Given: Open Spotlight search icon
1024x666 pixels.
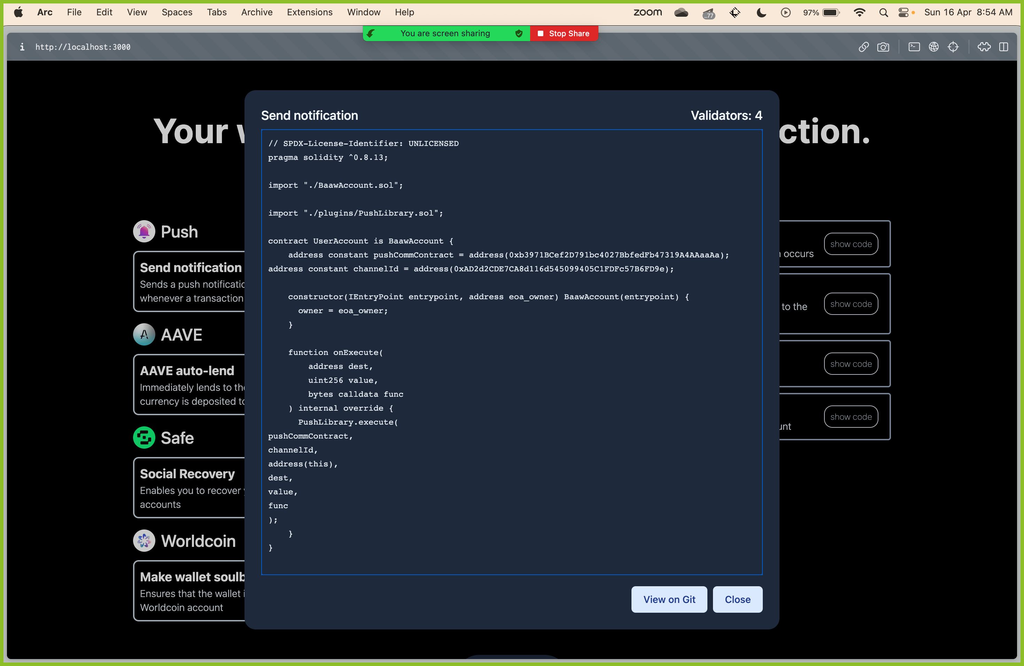Looking at the screenshot, I should [x=883, y=12].
